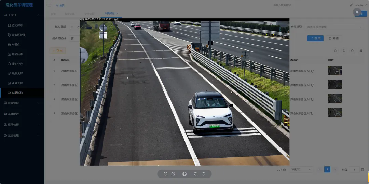Screen dimensions: 369x184
Task: Refresh the table using the refresh icon
Action: (x=336, y=51)
